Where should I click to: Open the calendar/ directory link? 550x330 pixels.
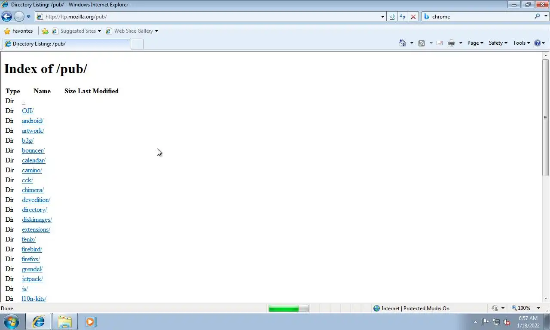pyautogui.click(x=34, y=160)
